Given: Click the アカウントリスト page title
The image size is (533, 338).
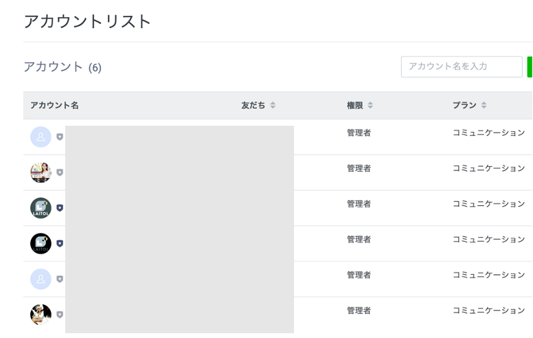Looking at the screenshot, I should pos(87,21).
